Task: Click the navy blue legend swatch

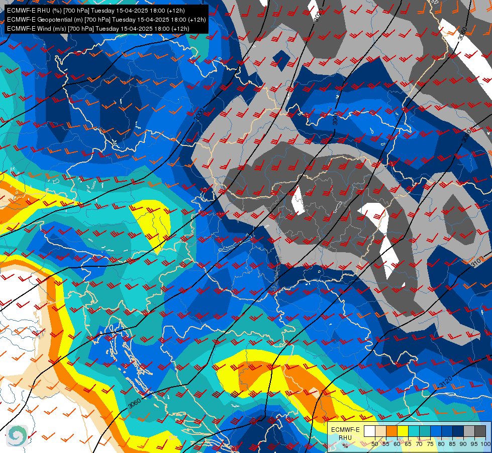Action: point(458,431)
